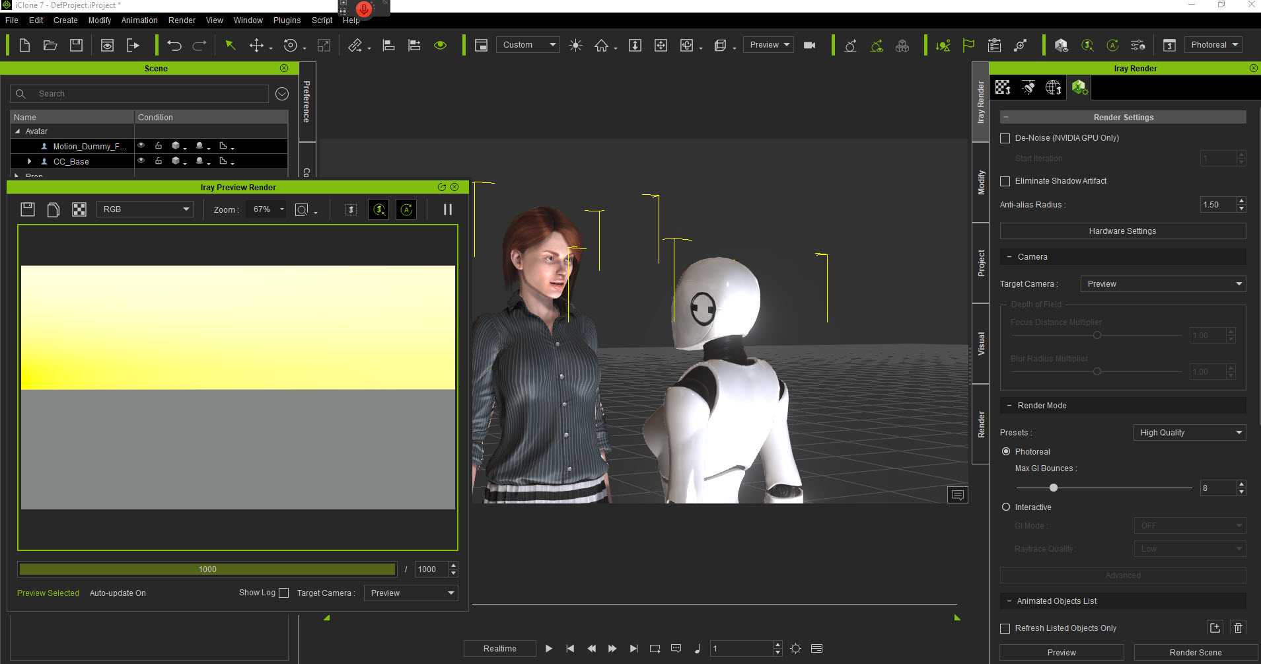The height and width of the screenshot is (664, 1261).
Task: Select the Photoreal radio button
Action: coord(1006,452)
